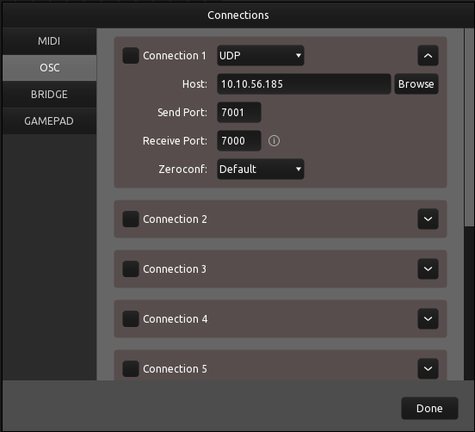Viewport: 475px width, 432px height.
Task: Enable the Connection 2 checkbox
Action: [x=131, y=219]
